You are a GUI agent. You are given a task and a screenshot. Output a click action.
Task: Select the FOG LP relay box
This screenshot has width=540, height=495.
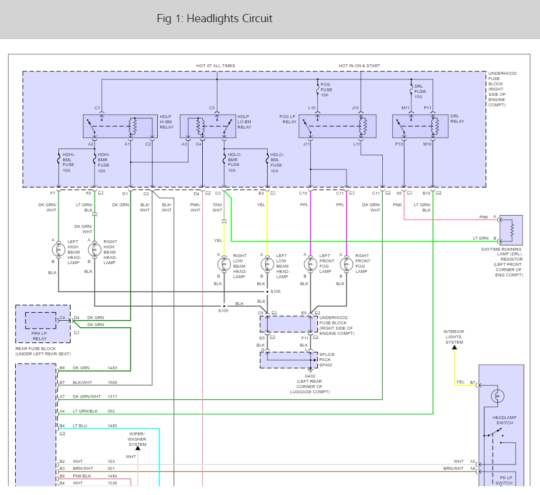coord(338,126)
